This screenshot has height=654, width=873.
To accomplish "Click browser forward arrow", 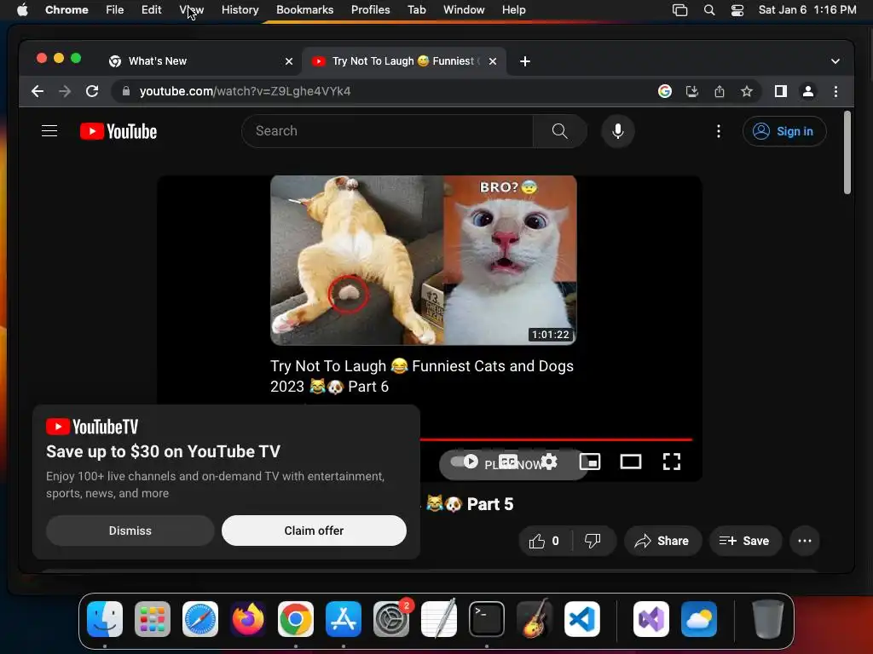I will tap(65, 91).
